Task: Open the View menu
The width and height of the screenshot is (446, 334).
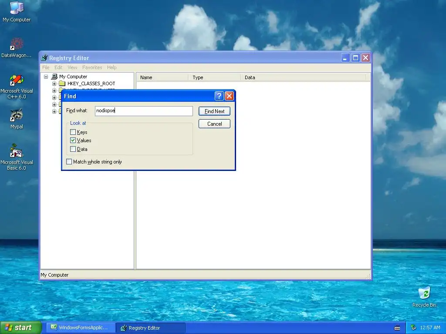Action: pyautogui.click(x=72, y=67)
